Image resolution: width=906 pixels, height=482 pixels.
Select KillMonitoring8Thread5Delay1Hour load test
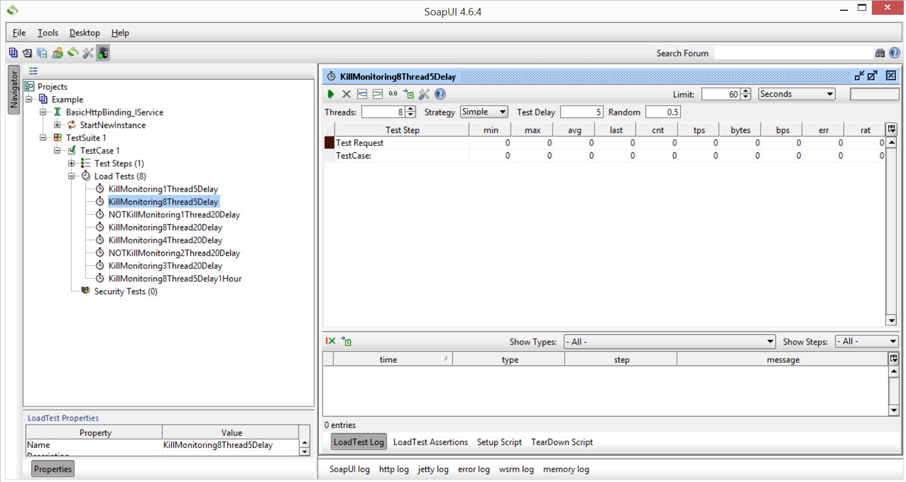click(175, 279)
